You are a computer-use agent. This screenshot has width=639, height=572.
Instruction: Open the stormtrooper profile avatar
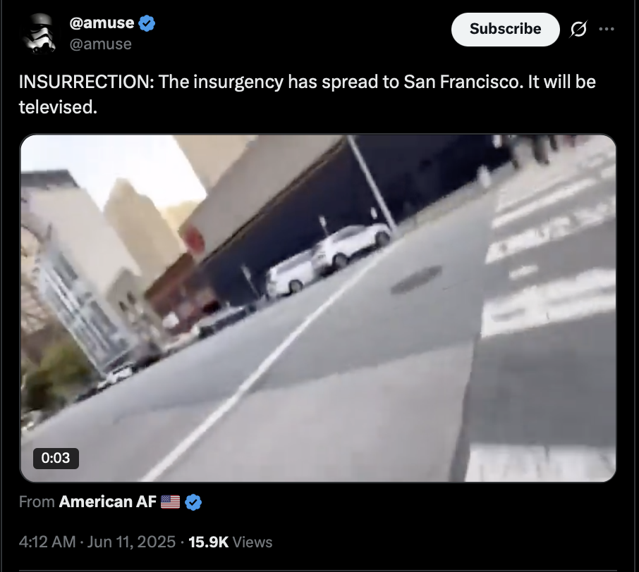point(39,33)
